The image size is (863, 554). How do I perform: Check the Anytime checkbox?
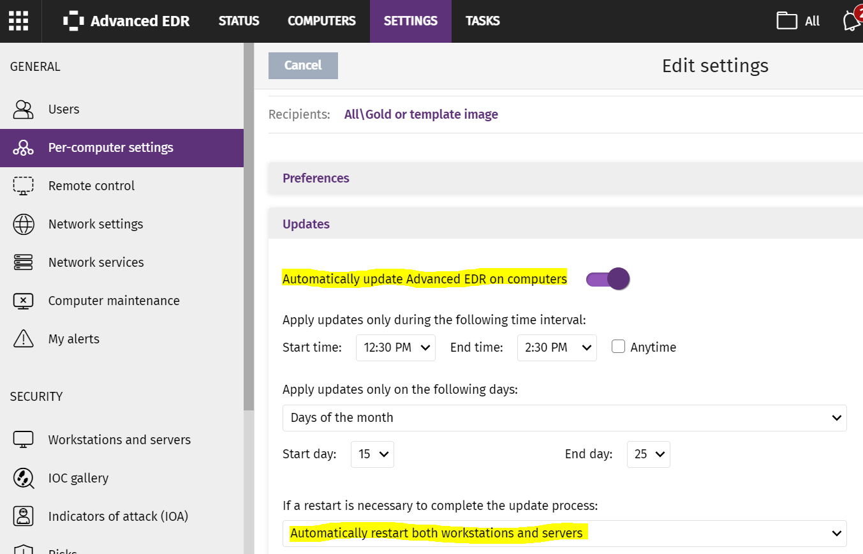(618, 347)
